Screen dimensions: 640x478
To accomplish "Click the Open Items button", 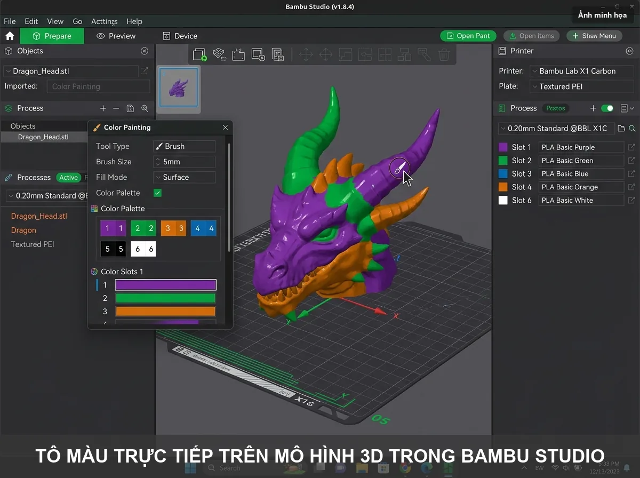I will (531, 36).
